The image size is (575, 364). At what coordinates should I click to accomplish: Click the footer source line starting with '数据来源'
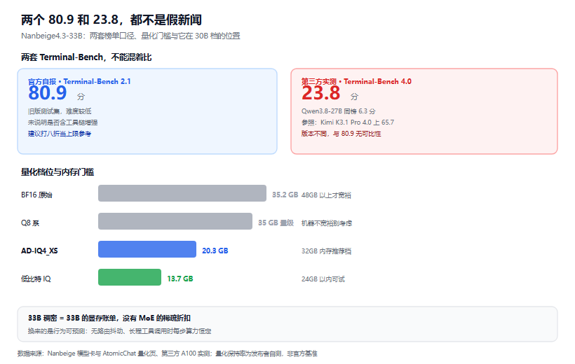(167, 353)
